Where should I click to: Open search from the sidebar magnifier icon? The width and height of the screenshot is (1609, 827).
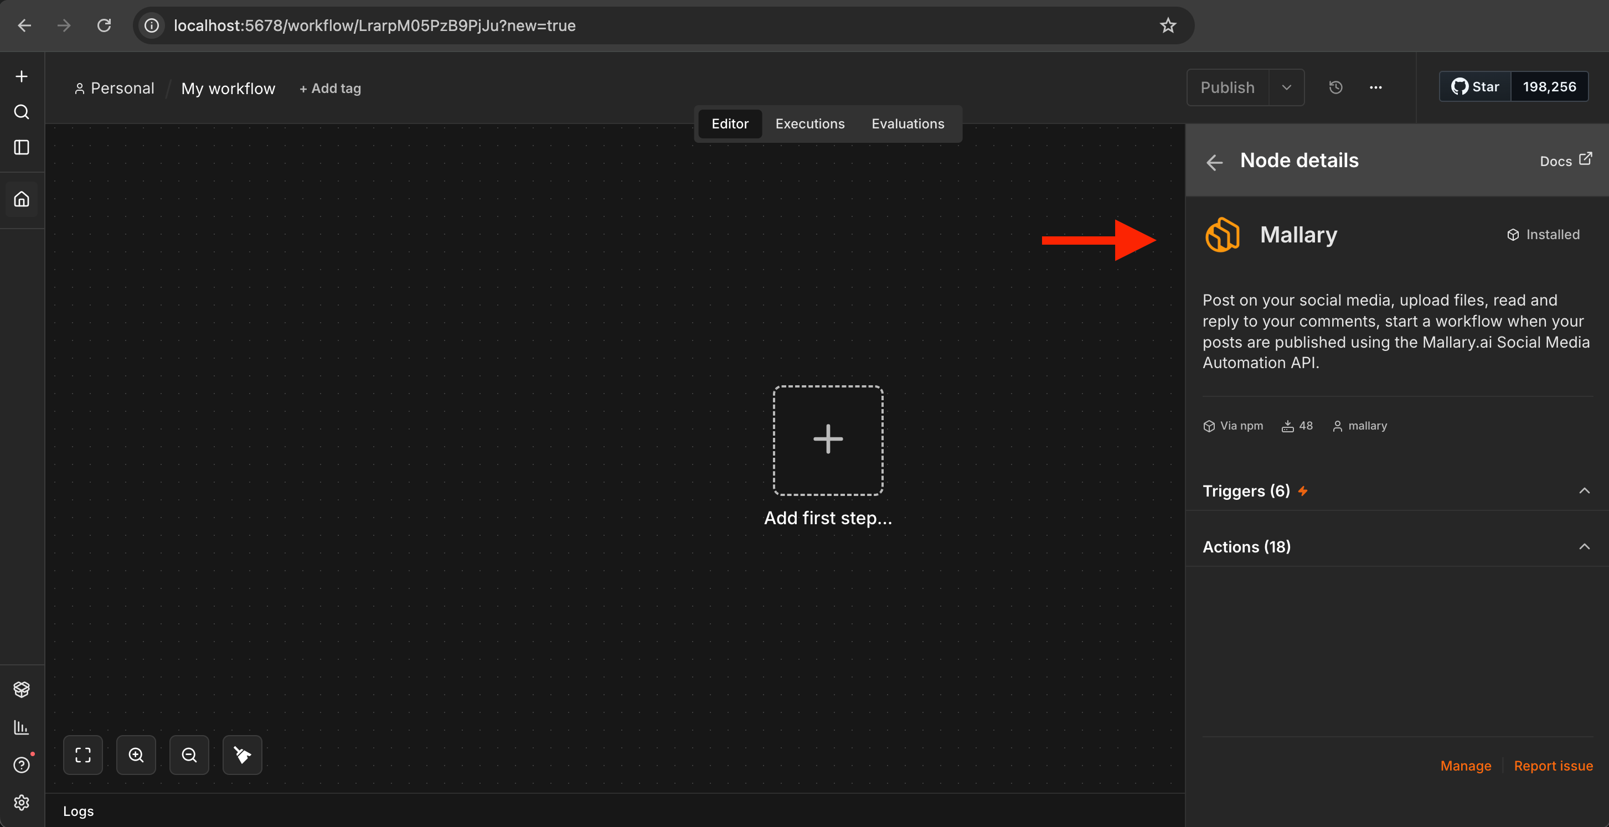click(21, 112)
